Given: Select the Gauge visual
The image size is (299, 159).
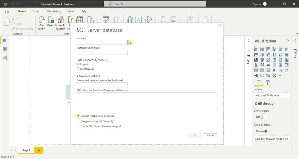Looking at the screenshot, I should (x=268, y=65).
